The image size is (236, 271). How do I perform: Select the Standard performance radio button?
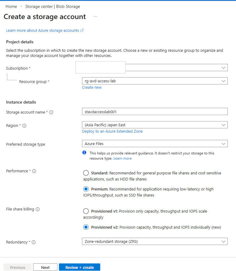pos(86,173)
